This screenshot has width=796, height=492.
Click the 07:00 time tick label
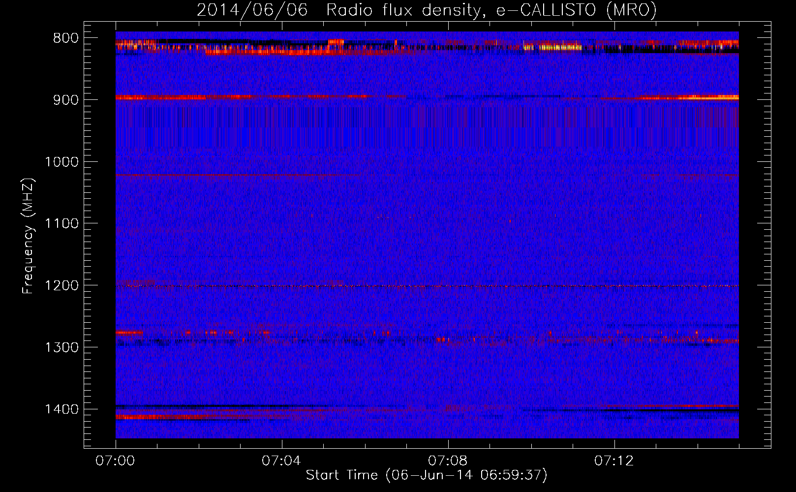(x=115, y=461)
